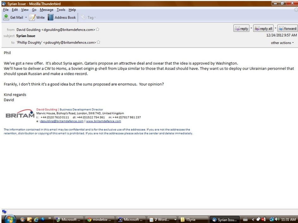Open the Windows Start button

10,220
